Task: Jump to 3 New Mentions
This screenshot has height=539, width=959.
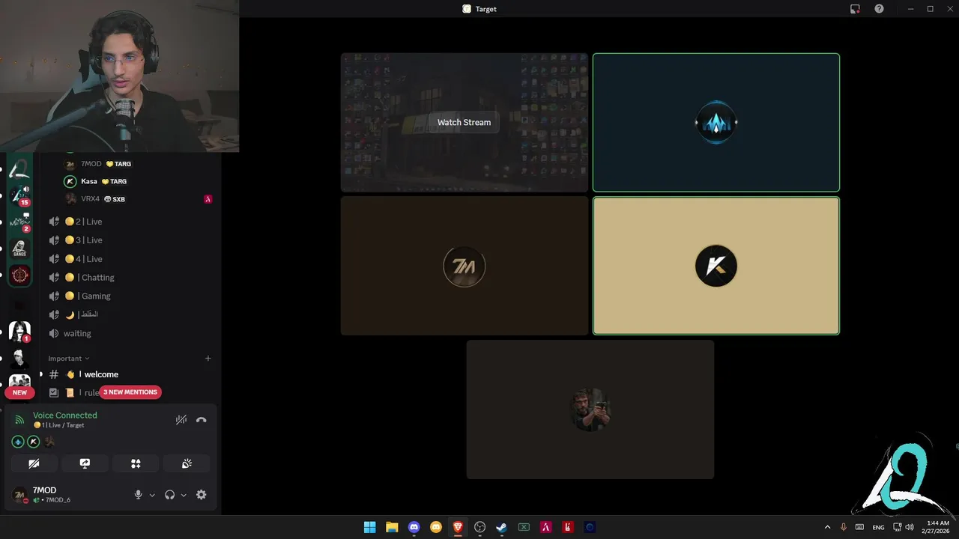Action: [130, 392]
